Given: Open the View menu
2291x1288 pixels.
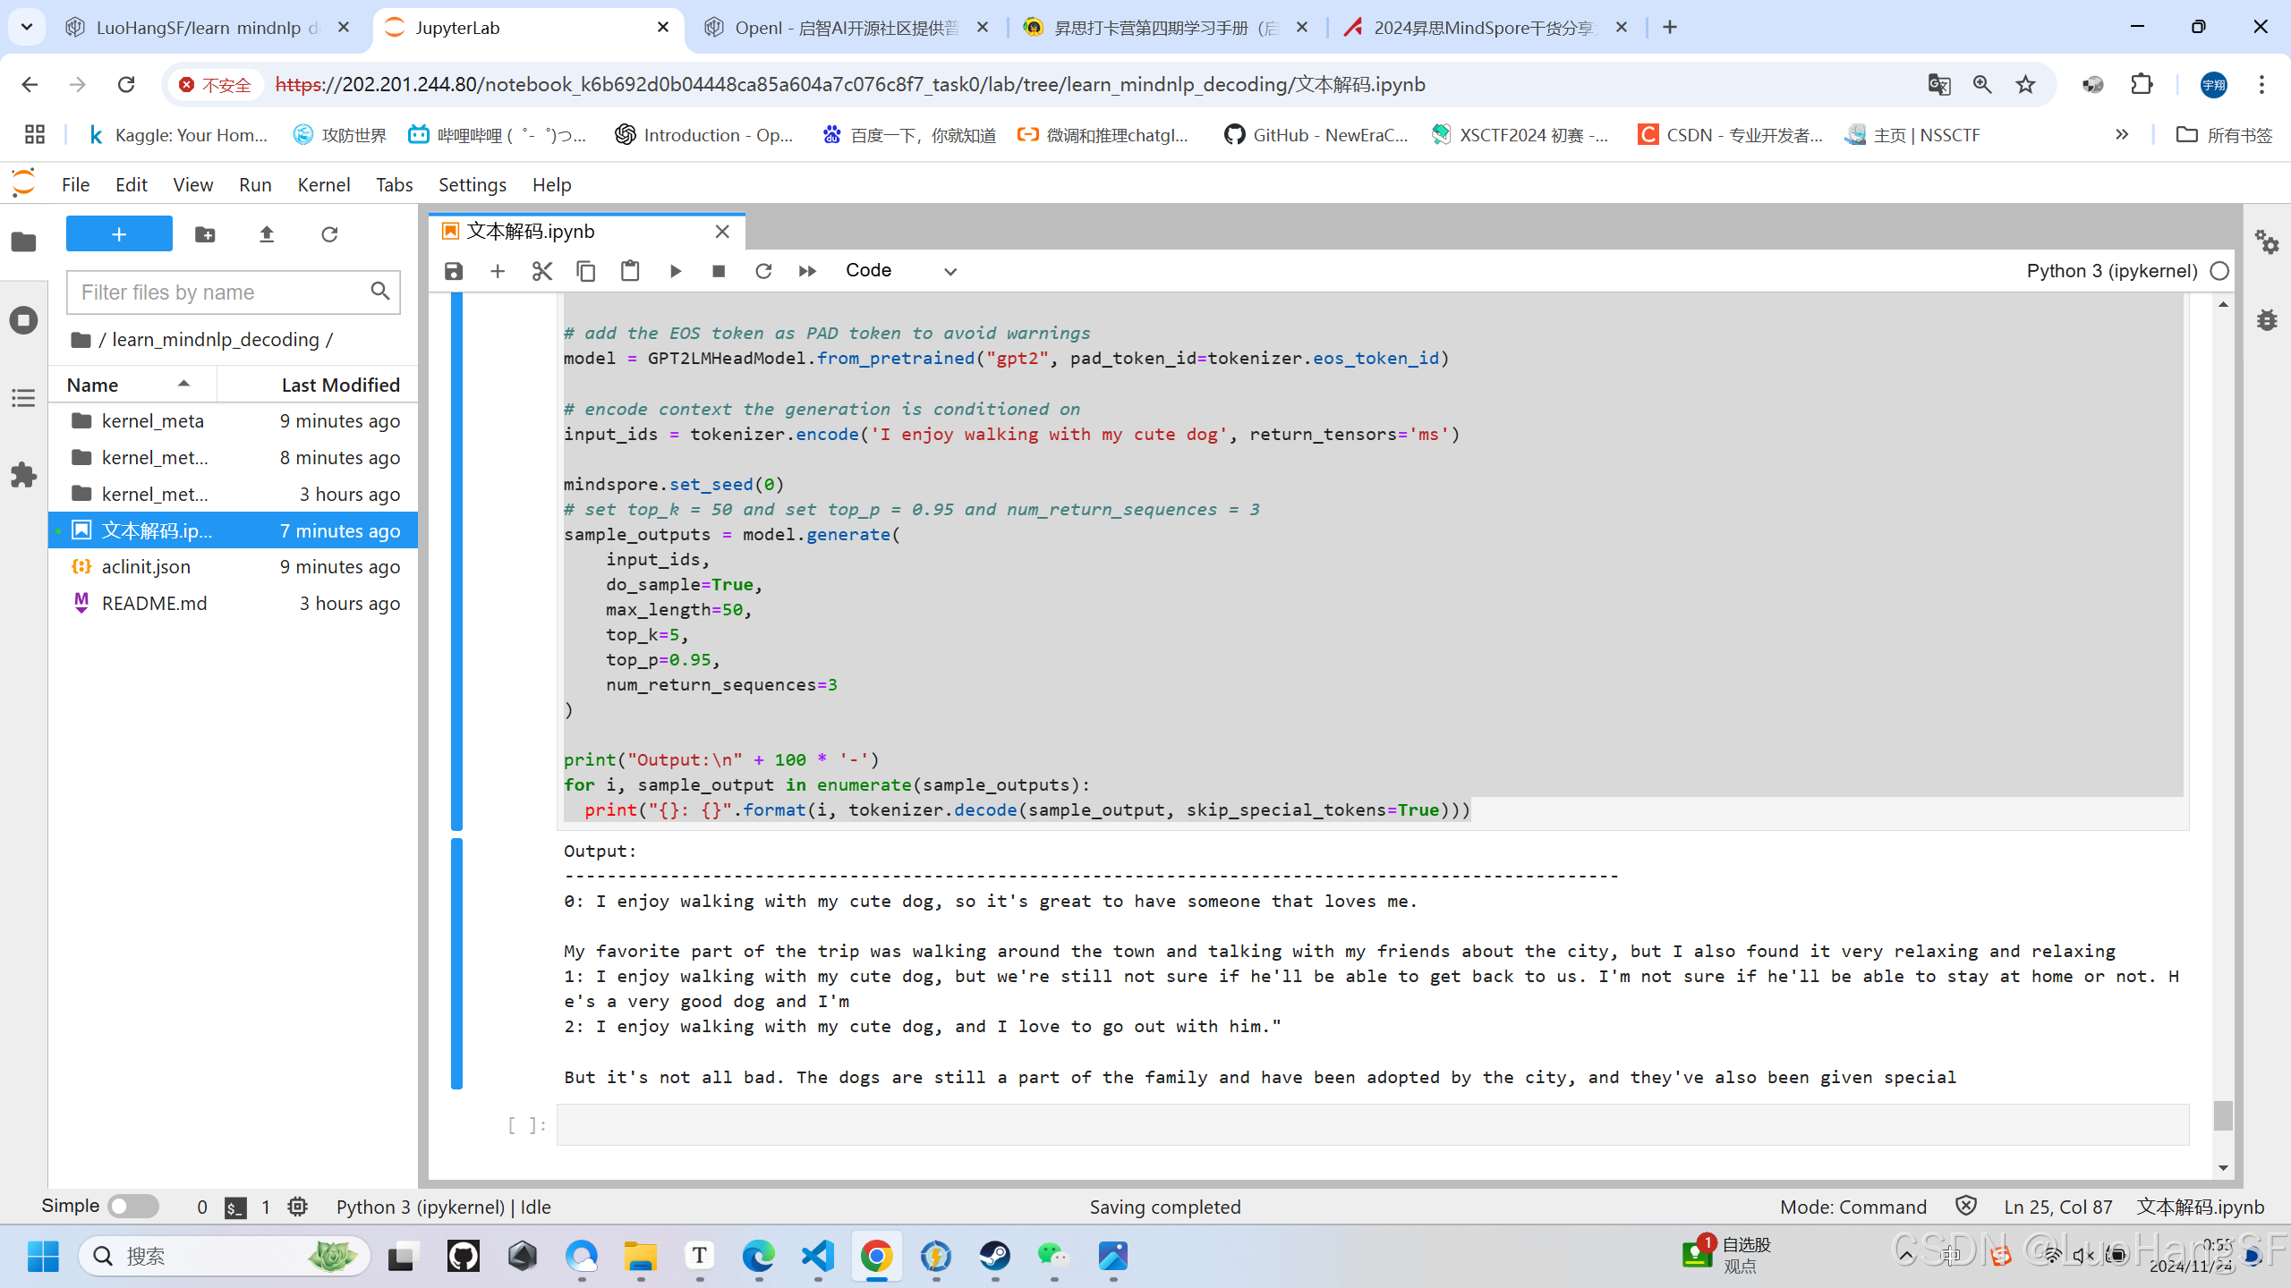Looking at the screenshot, I should point(192,184).
